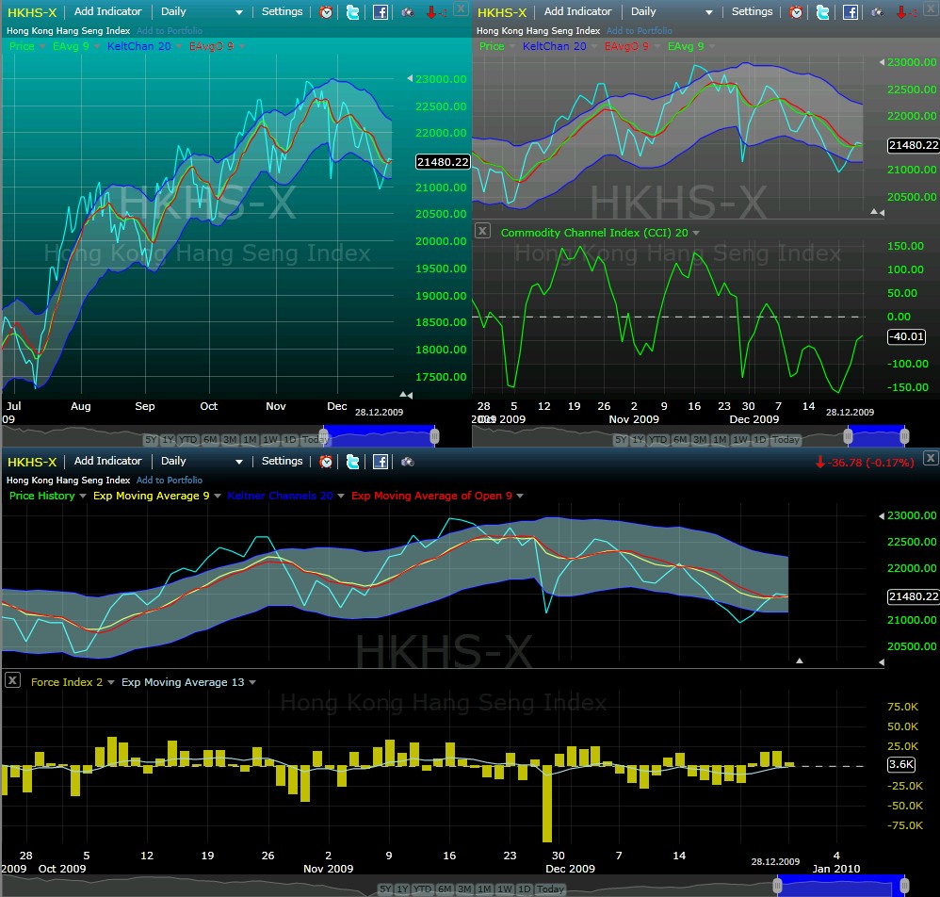Share top-left chart on Facebook

pyautogui.click(x=381, y=12)
